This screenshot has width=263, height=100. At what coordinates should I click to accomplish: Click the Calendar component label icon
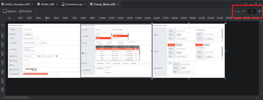10,56
